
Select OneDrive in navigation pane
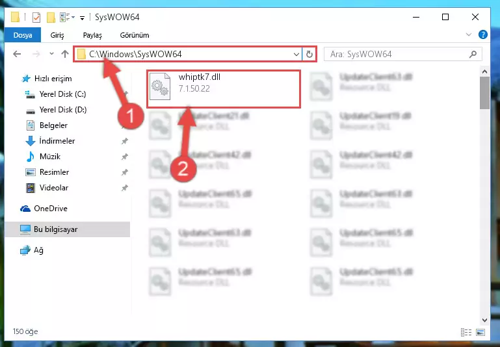coord(50,209)
